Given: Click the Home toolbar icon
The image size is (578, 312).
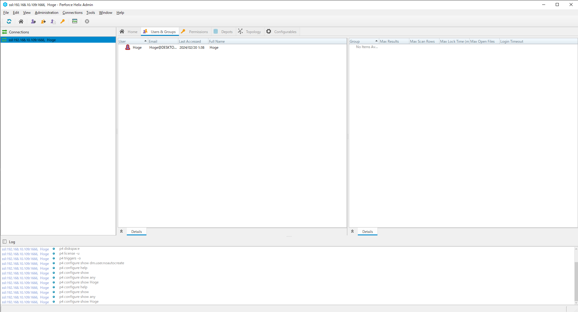Looking at the screenshot, I should pos(21,21).
